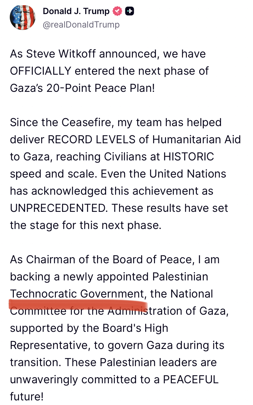Click the black plus badge icon
The width and height of the screenshot is (253, 405).
[x=130, y=11]
